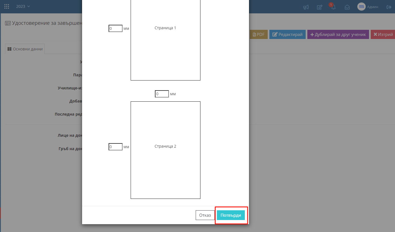Focus the top margin field above Страница 2

[162, 94]
